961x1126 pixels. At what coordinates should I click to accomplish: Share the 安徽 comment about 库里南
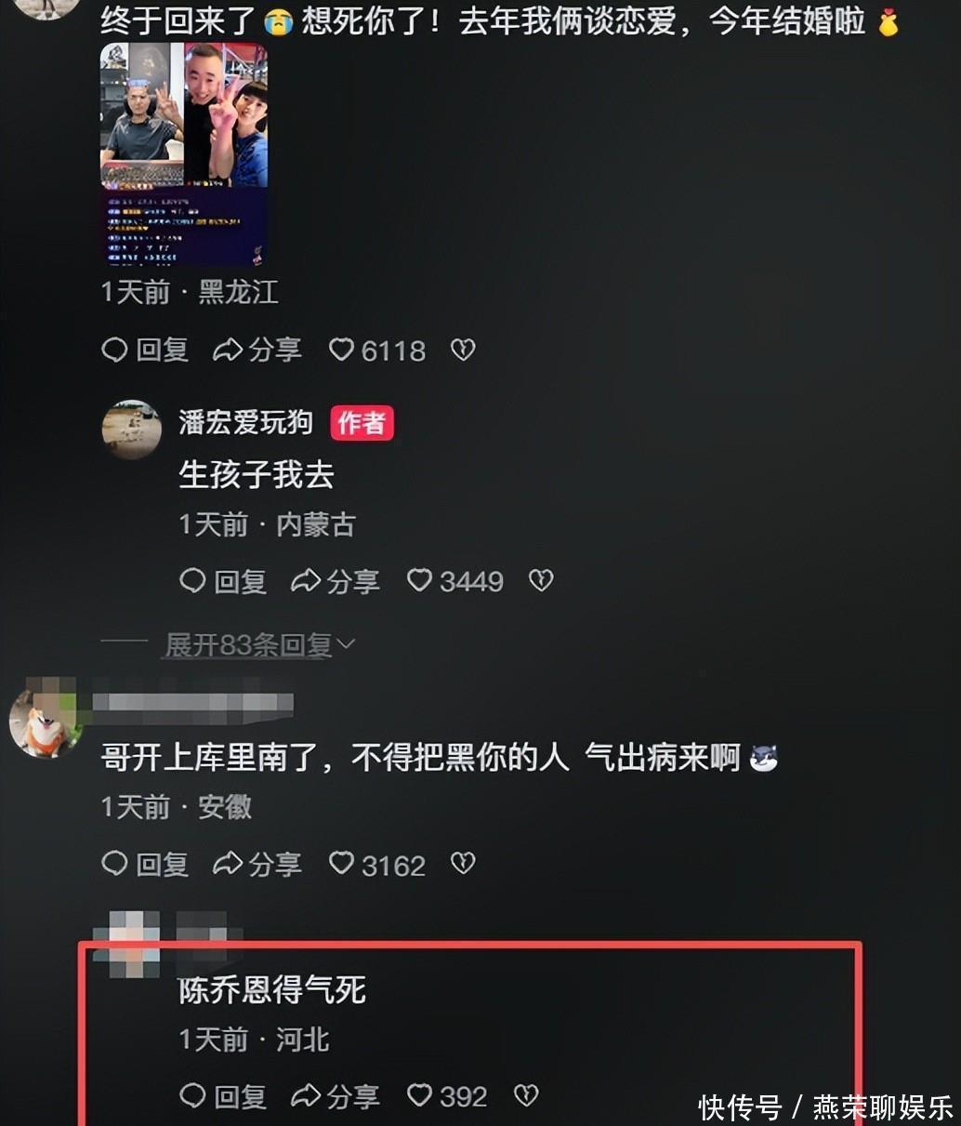(257, 864)
